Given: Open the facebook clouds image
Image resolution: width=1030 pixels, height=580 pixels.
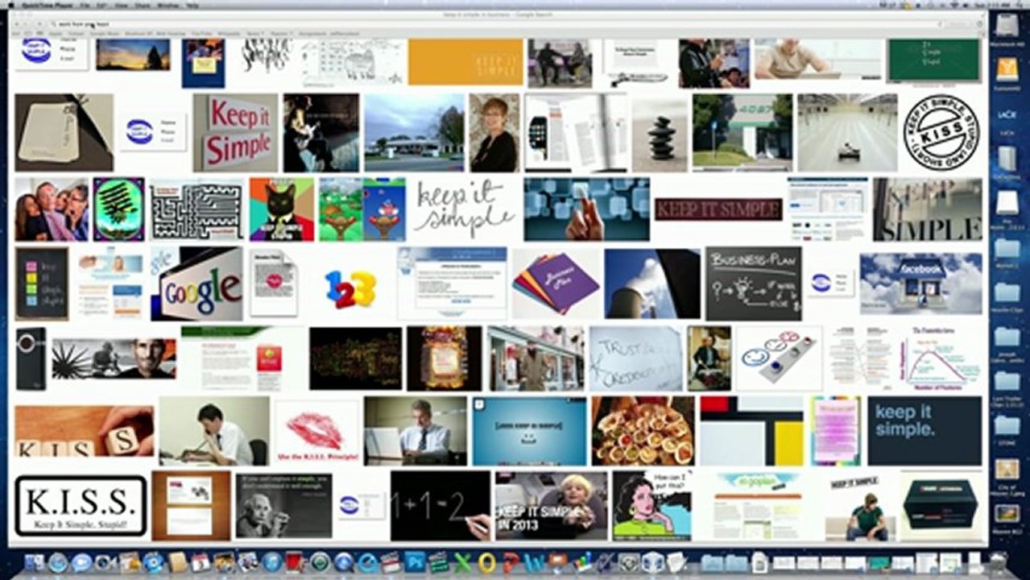Looking at the screenshot, I should pos(921,284).
